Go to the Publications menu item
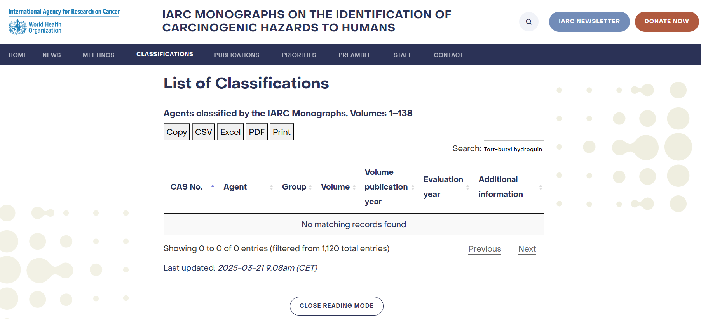701x319 pixels. (x=237, y=55)
